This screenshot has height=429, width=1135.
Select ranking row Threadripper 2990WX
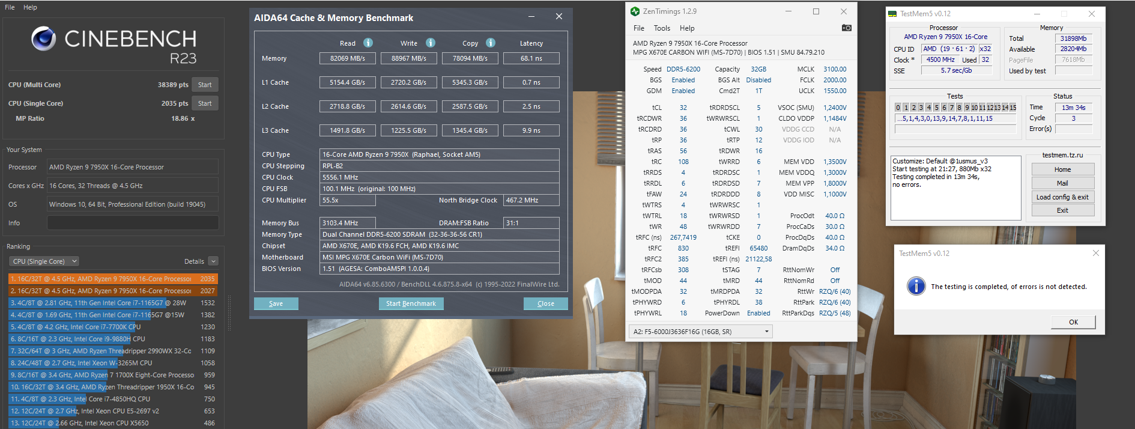pos(113,351)
